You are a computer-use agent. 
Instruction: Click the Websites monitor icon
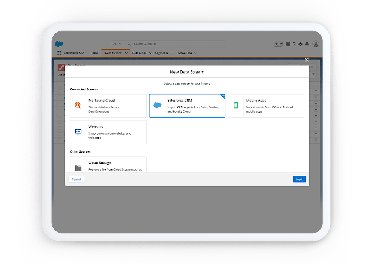point(78,132)
